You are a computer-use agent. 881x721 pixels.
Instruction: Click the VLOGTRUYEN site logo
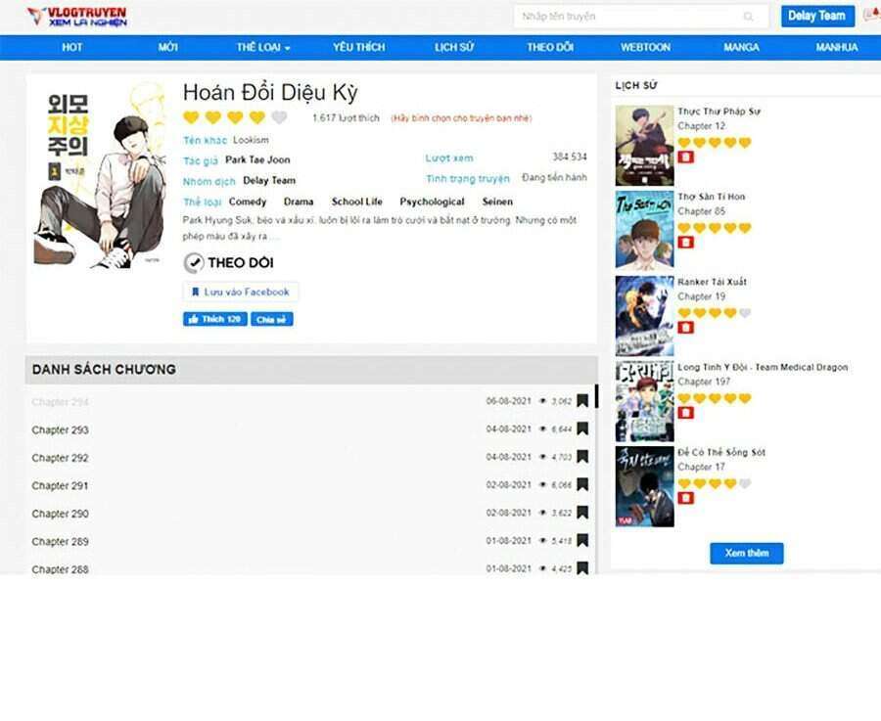[x=83, y=16]
